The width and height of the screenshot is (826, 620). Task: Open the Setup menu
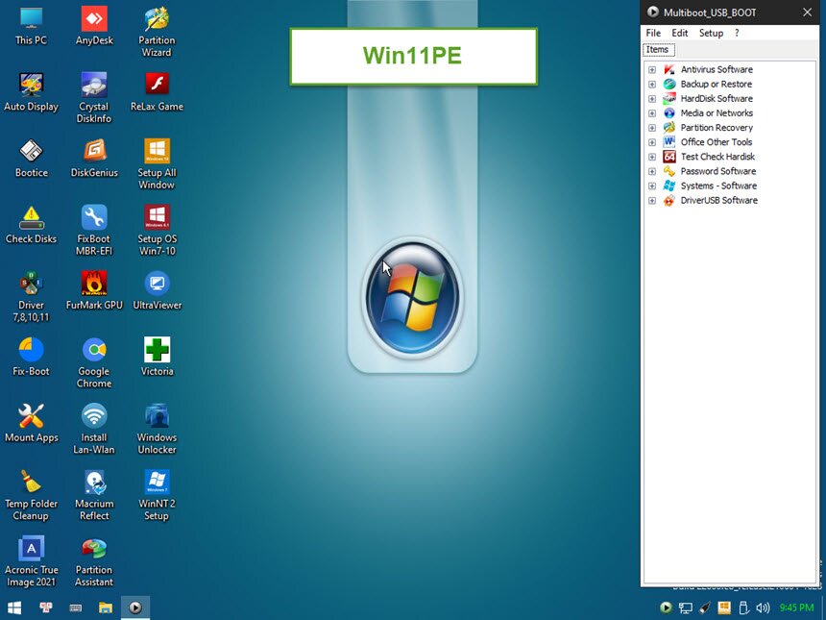[x=711, y=33]
